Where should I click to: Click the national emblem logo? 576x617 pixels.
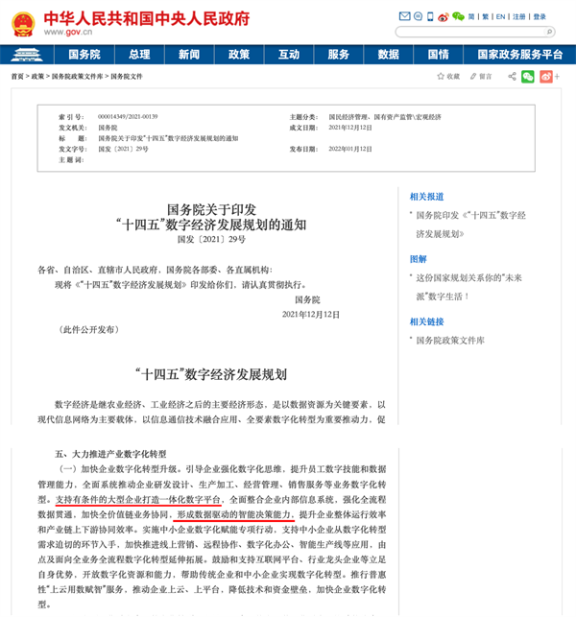[23, 24]
